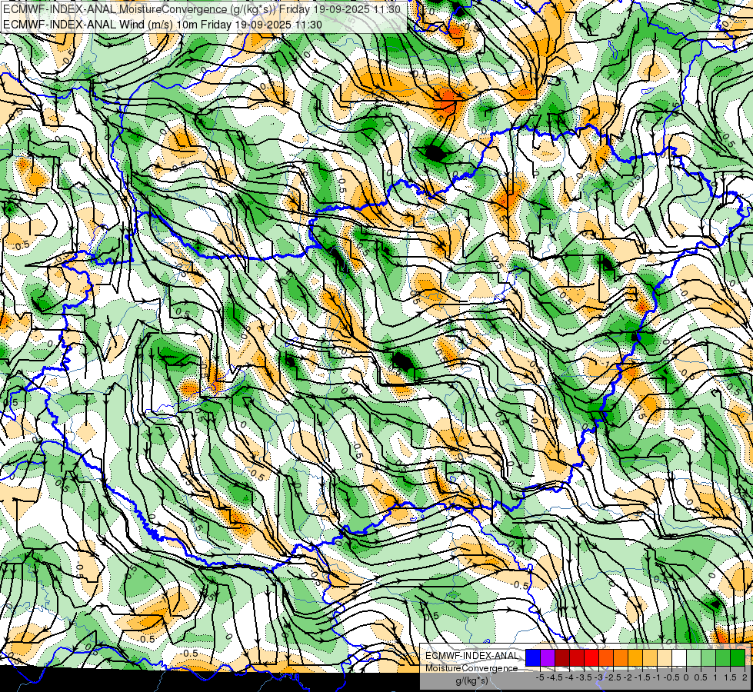Screen dimensions: 753x692
Task: Click the MoistureConvergence label in the legend box
Action: pos(471,668)
